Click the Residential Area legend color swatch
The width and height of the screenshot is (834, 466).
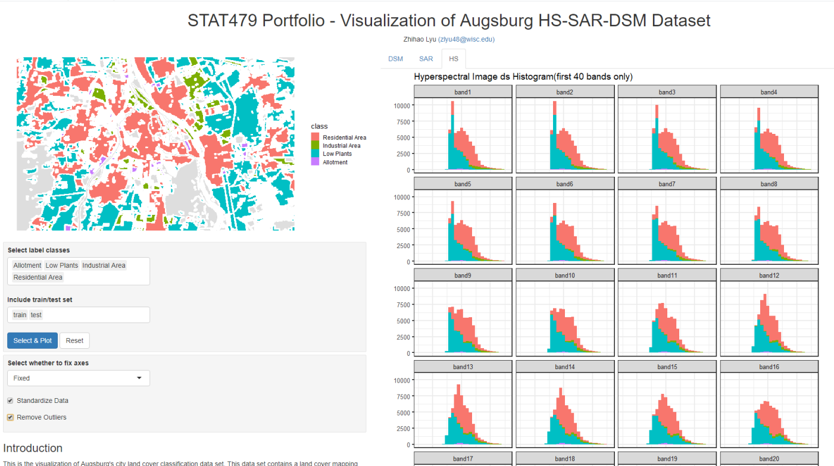coord(315,137)
